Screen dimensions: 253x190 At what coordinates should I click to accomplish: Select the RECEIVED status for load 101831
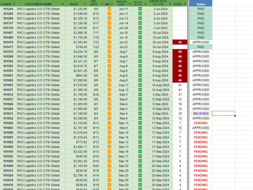pyautogui.click(x=201, y=113)
